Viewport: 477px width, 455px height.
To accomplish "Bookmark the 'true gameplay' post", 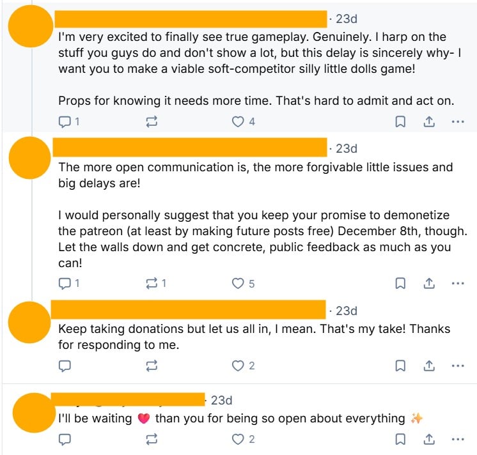I will pos(400,121).
